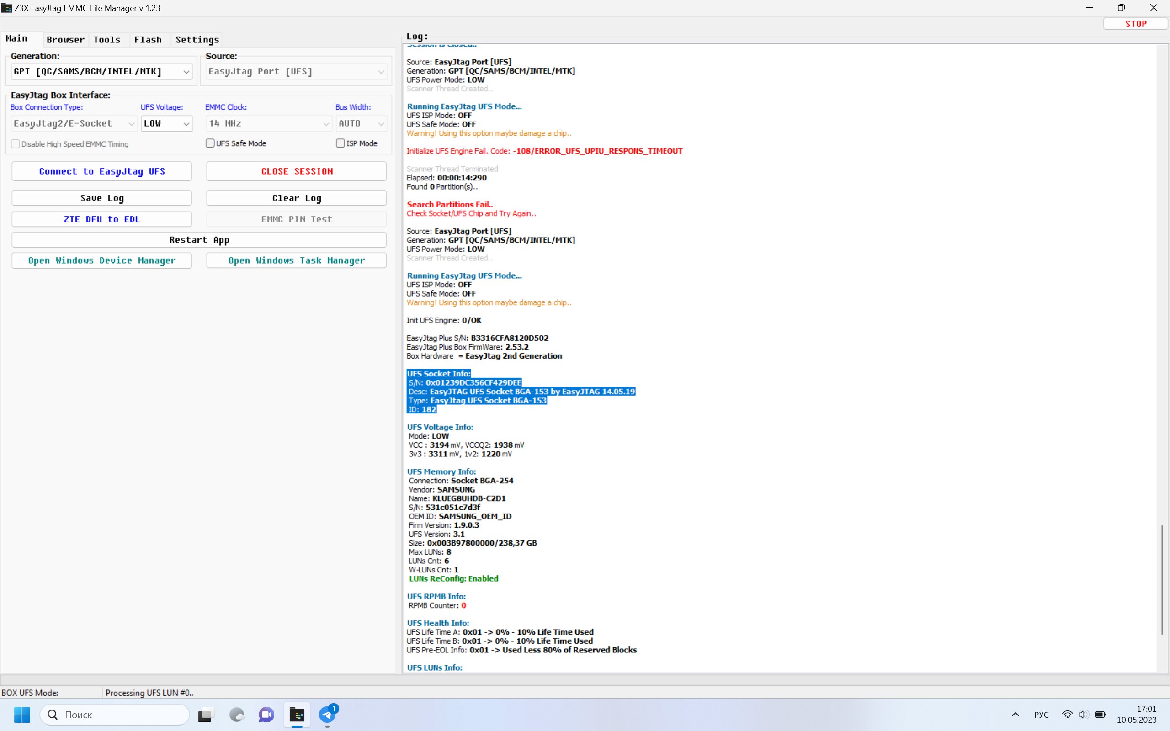Toggle Disable High Speed EMMC Timing
Image resolution: width=1170 pixels, height=731 pixels.
tap(16, 144)
